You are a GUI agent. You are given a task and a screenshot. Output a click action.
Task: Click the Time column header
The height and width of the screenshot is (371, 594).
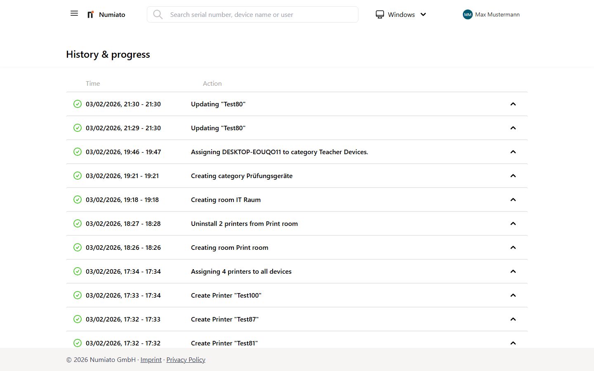tap(92, 83)
